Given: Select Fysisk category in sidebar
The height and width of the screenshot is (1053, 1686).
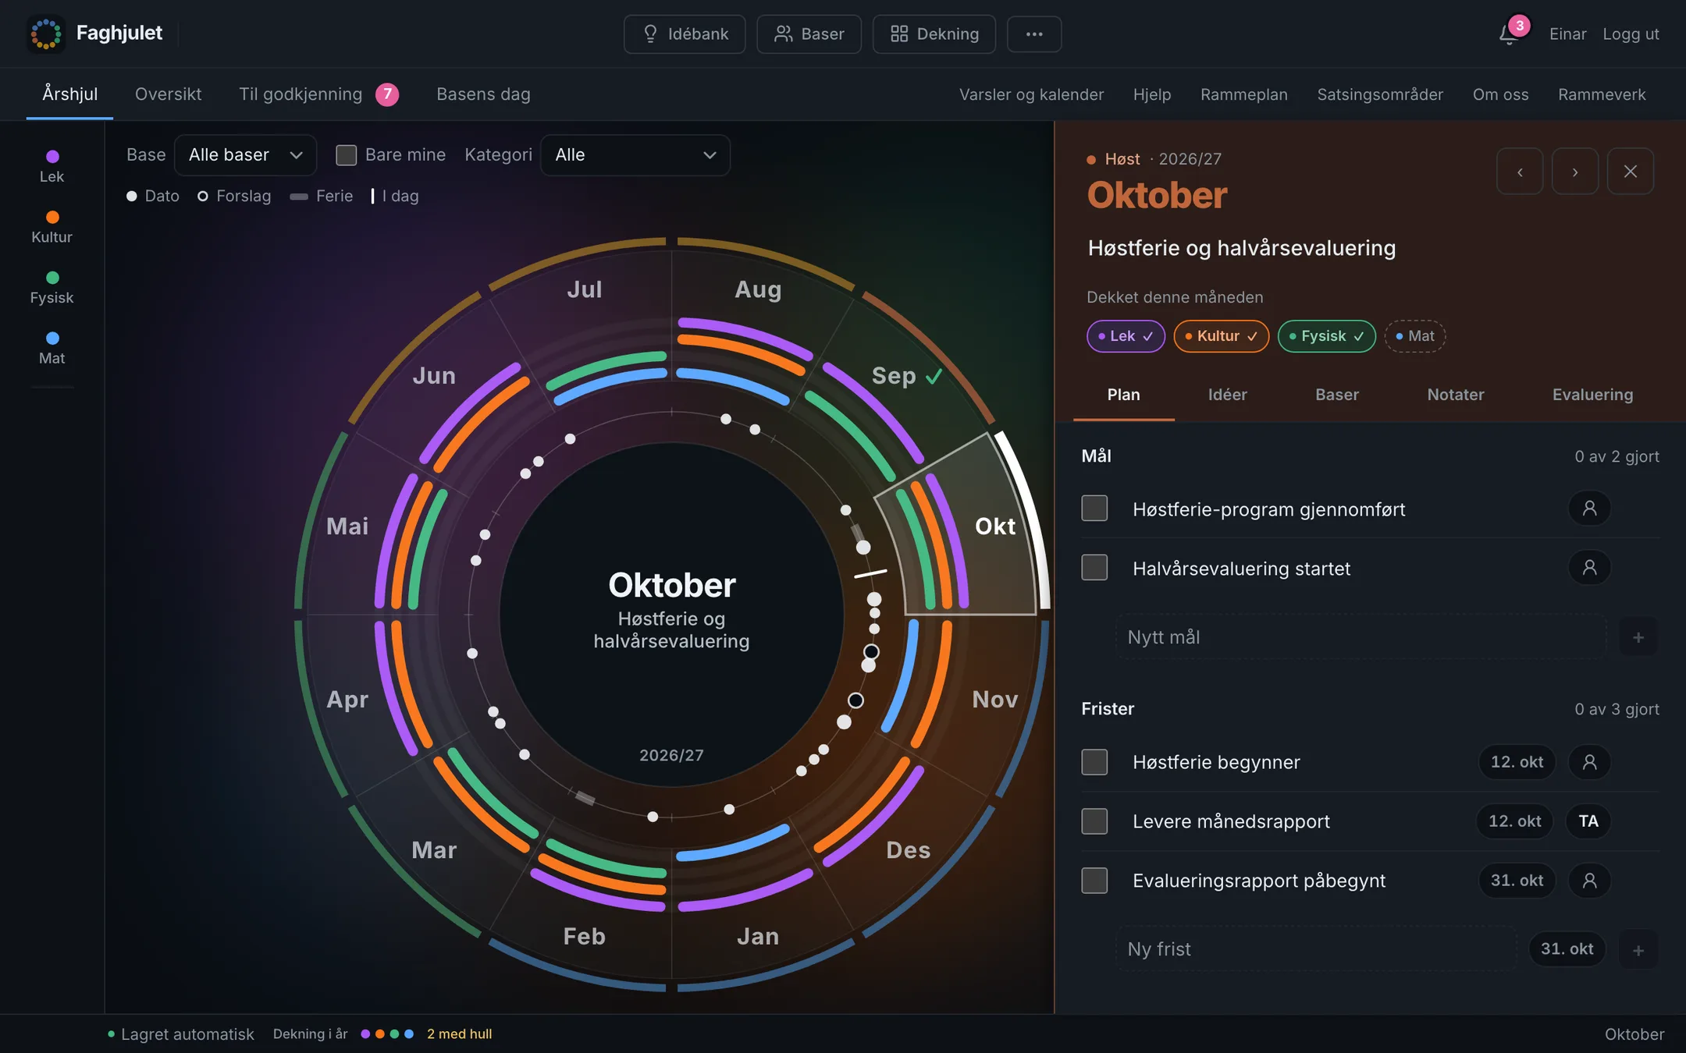Looking at the screenshot, I should [52, 288].
